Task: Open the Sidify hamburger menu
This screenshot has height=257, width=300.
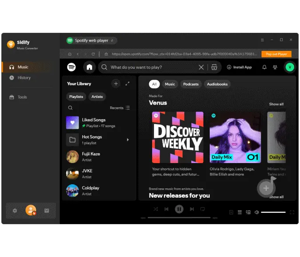Action: [262, 40]
